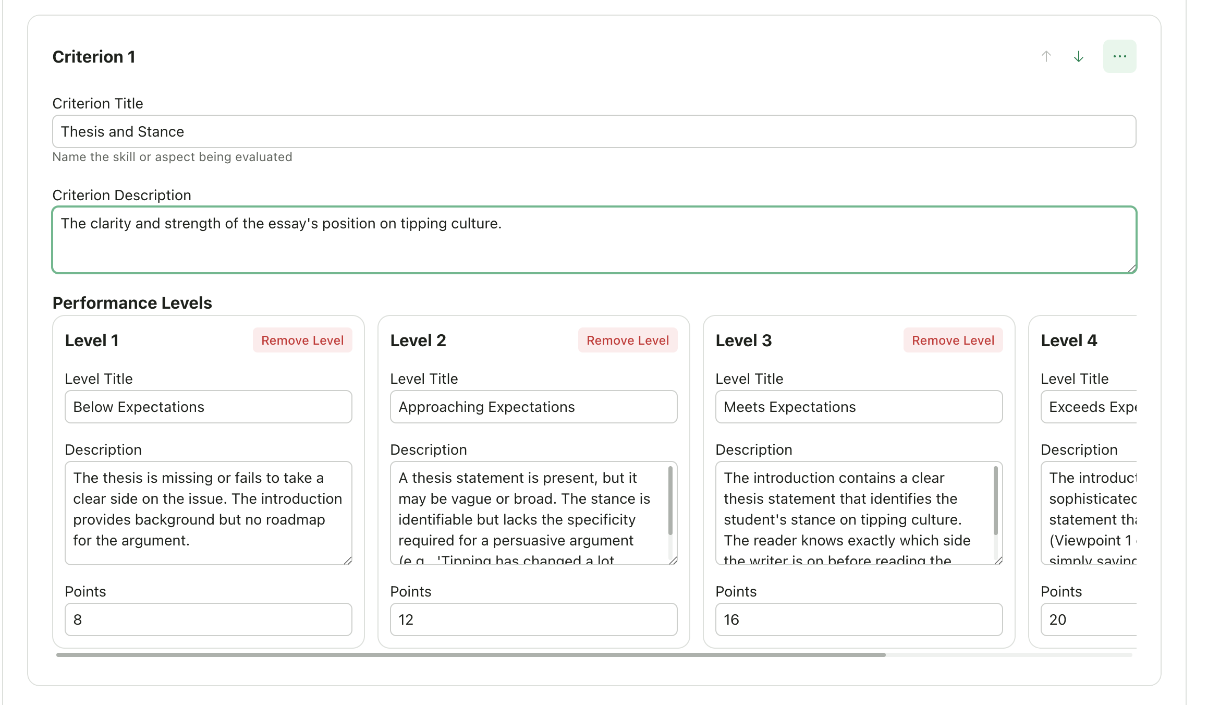Click the Meets Expectations level title field
Image resolution: width=1220 pixels, height=705 pixels.
click(858, 407)
